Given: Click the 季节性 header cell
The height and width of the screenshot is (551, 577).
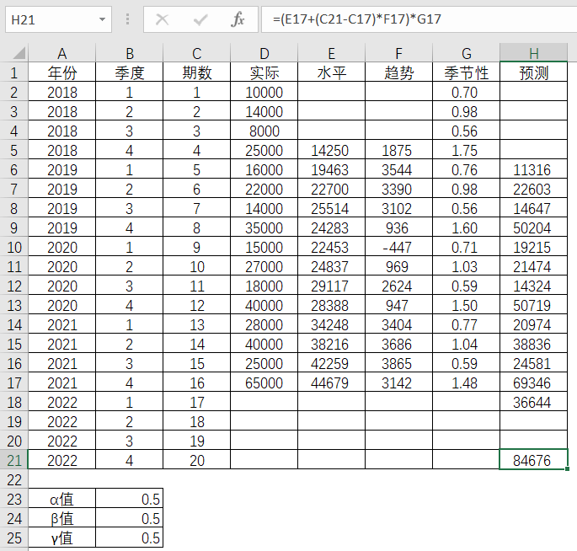Looking at the screenshot, I should pos(466,73).
